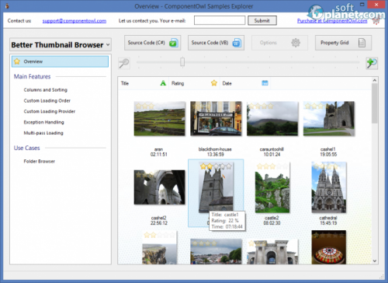The width and height of the screenshot is (388, 283).
Task: Click the e-mail input field
Action: pos(220,20)
